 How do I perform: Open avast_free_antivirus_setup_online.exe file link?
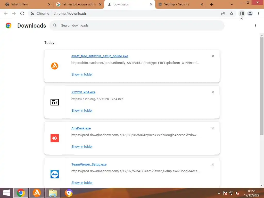(x=100, y=56)
